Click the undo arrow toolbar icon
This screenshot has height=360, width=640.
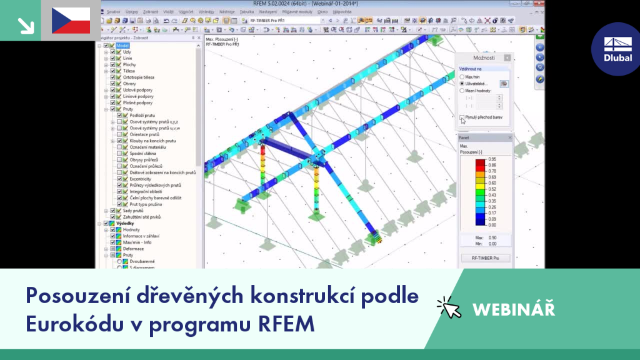166,21
